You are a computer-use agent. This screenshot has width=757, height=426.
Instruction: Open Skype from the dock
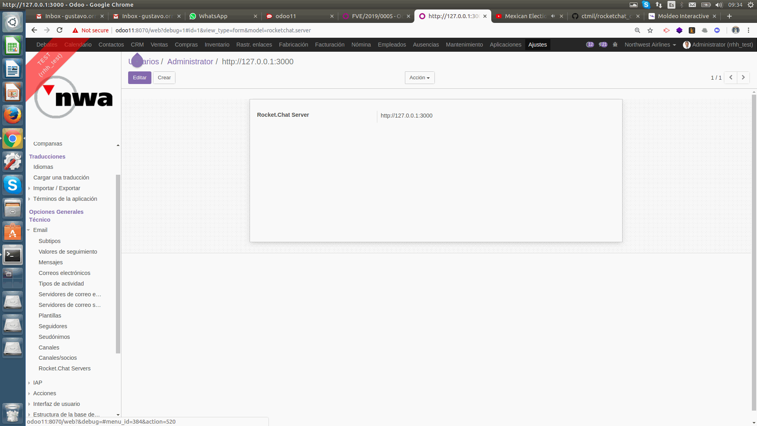pos(13,185)
